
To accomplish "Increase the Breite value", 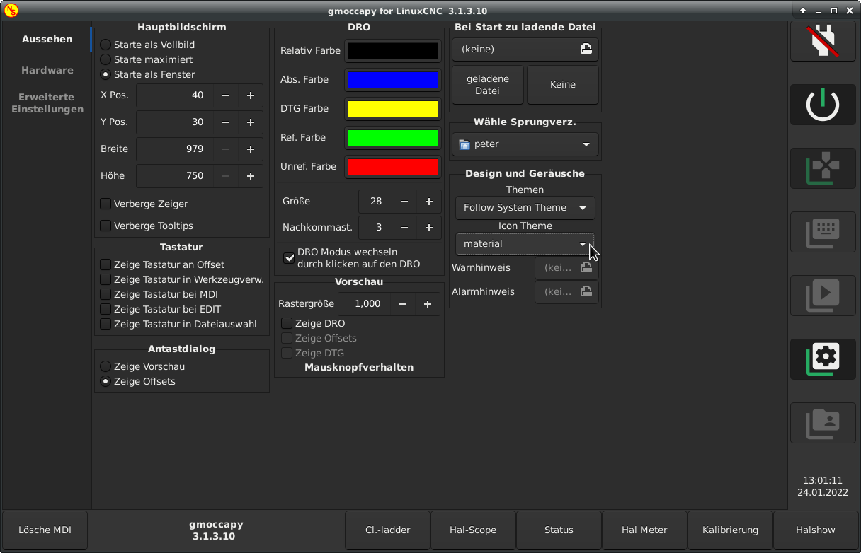I will [251, 149].
